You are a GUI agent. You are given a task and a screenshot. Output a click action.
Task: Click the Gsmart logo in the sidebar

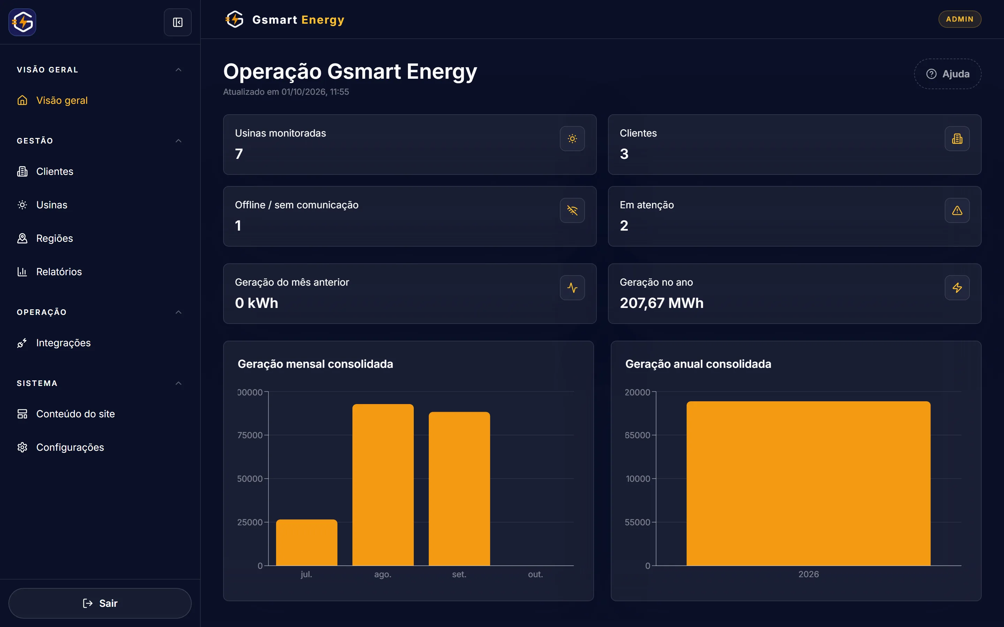tap(22, 22)
